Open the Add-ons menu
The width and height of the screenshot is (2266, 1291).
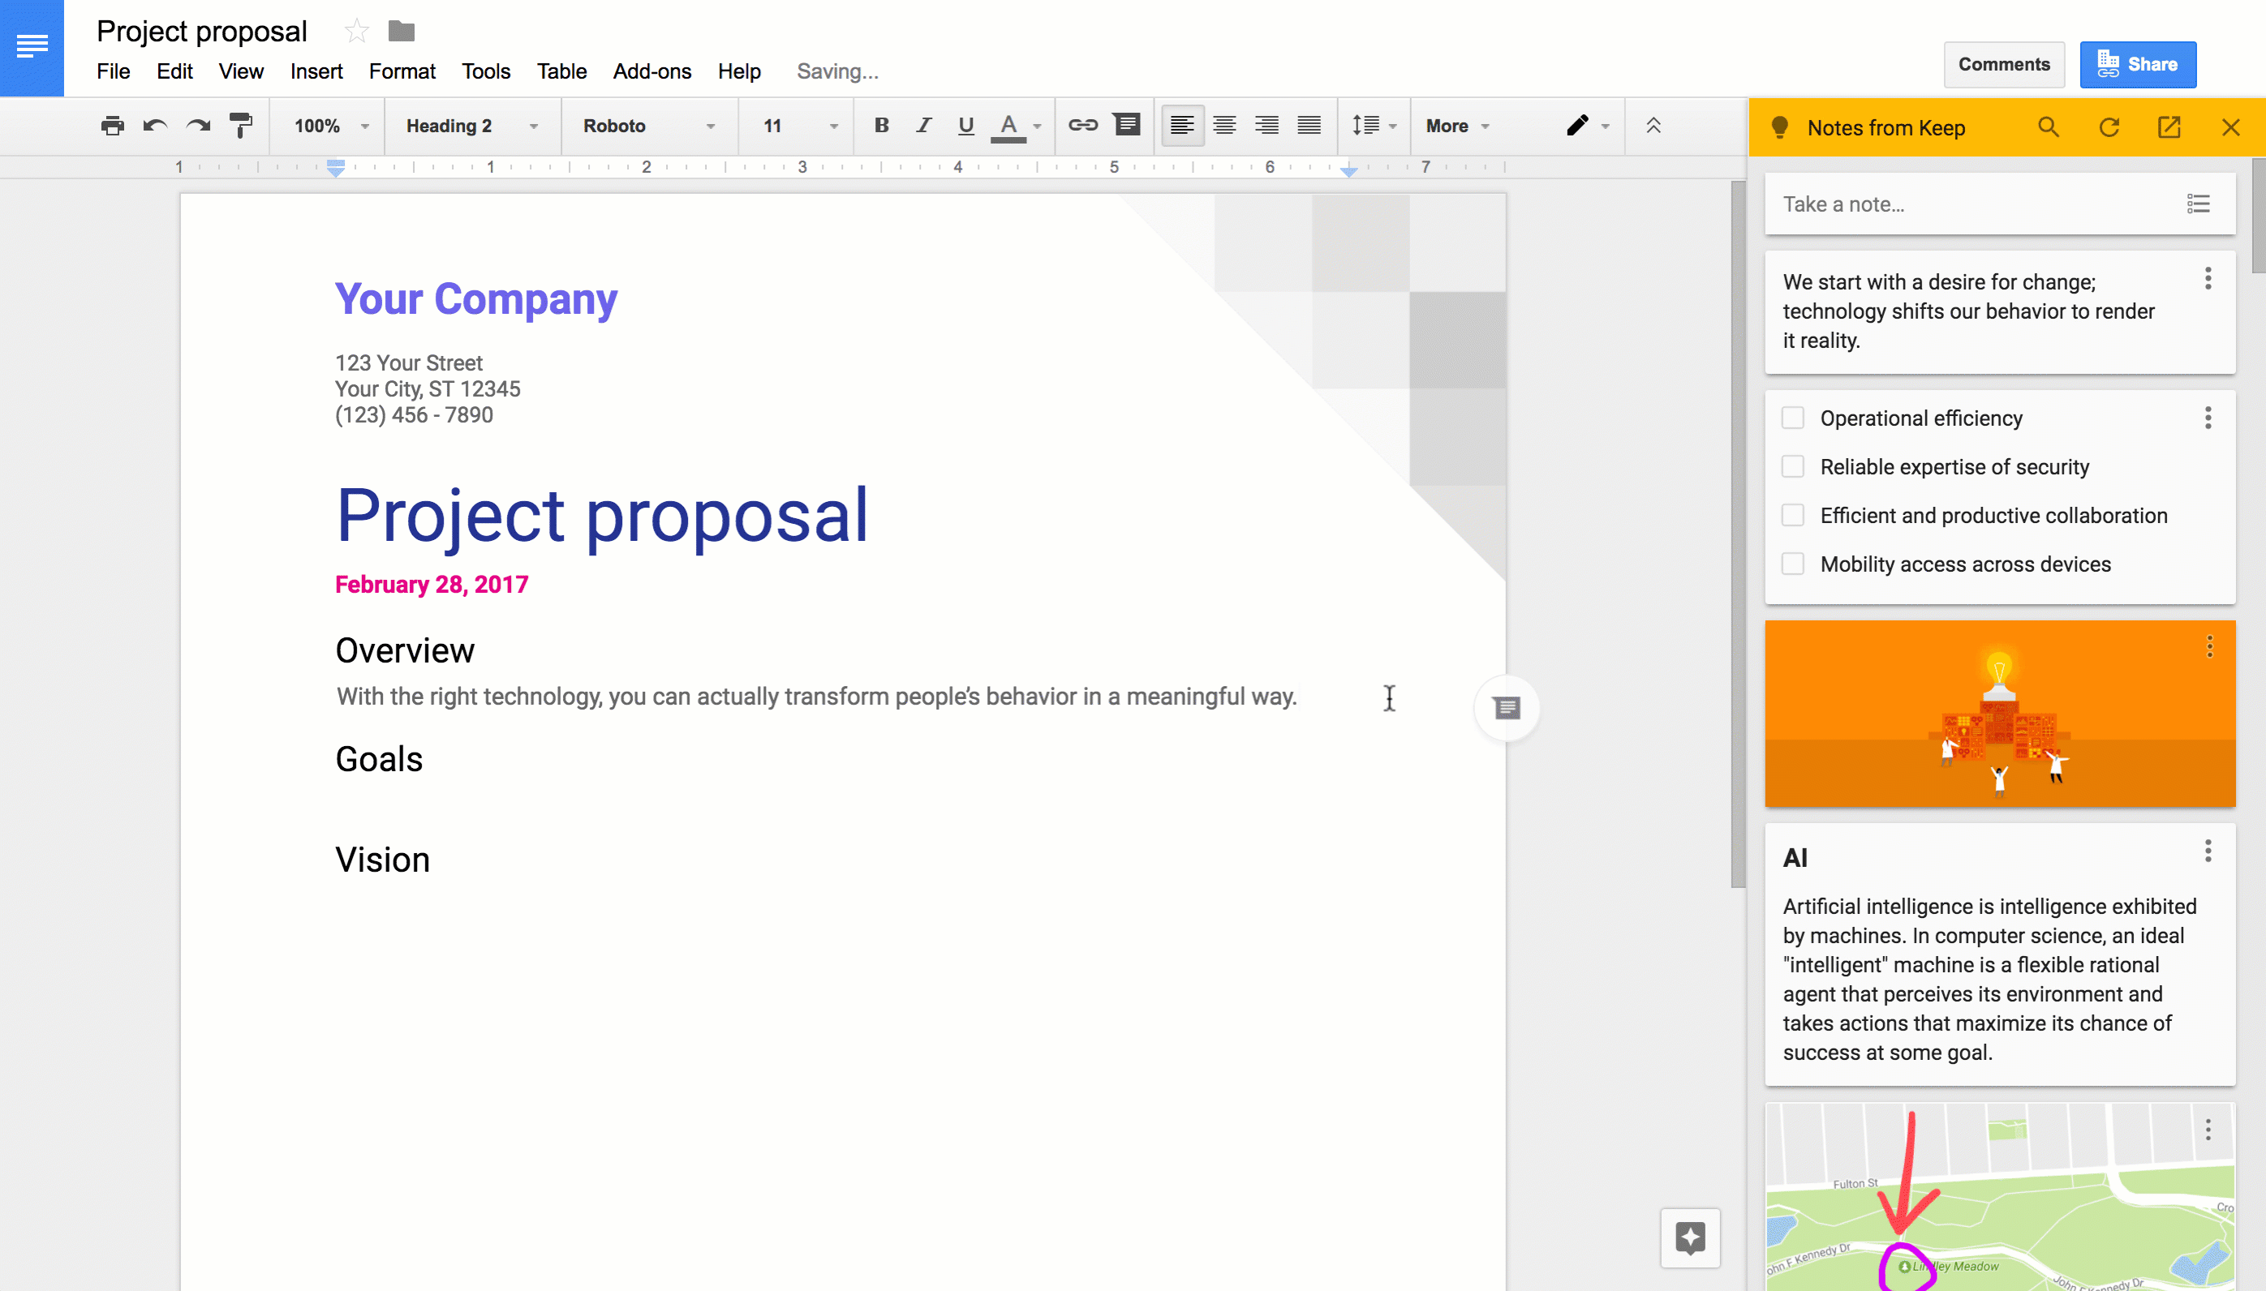click(x=651, y=70)
